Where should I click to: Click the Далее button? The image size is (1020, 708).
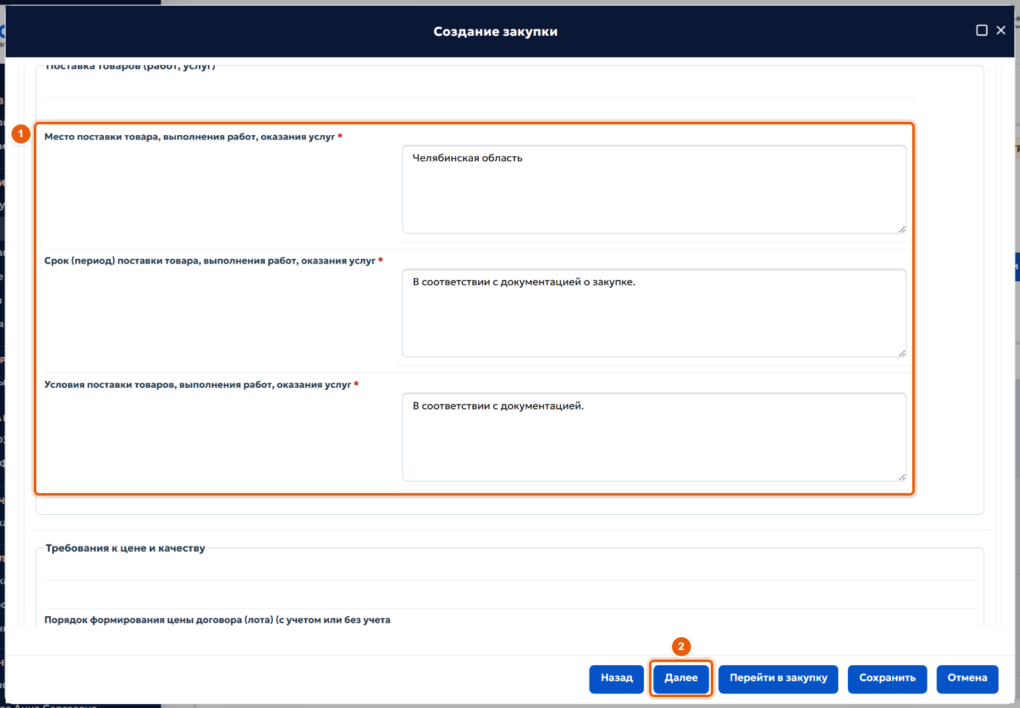[681, 678]
